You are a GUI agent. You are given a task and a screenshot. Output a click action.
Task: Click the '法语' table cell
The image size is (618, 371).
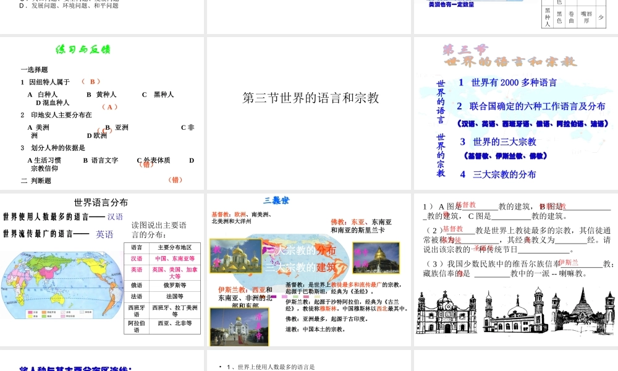pyautogui.click(x=137, y=296)
